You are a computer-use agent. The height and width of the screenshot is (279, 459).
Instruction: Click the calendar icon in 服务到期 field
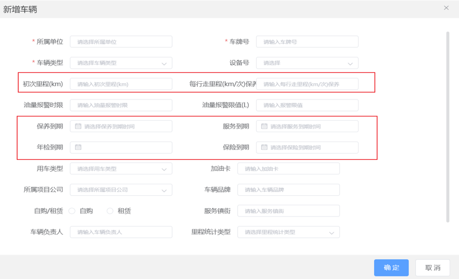(x=264, y=126)
